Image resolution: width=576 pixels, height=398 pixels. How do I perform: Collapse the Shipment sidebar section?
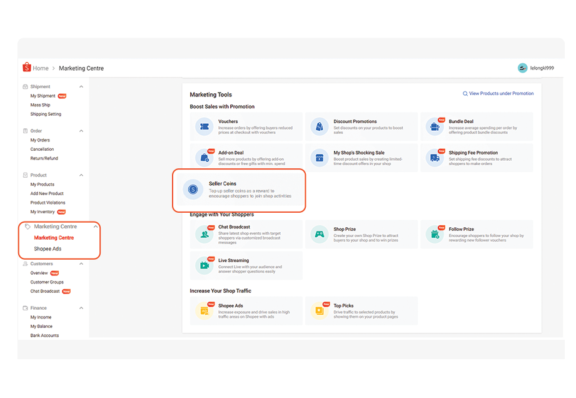81,87
